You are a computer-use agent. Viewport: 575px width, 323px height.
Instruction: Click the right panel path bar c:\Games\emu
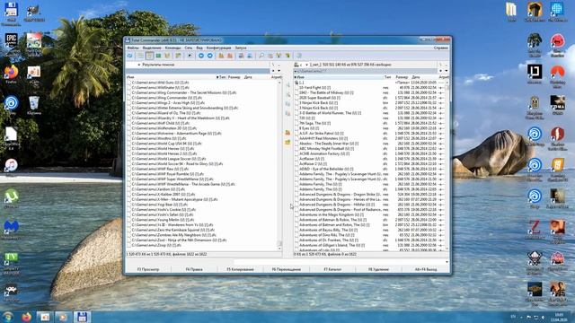coord(365,71)
